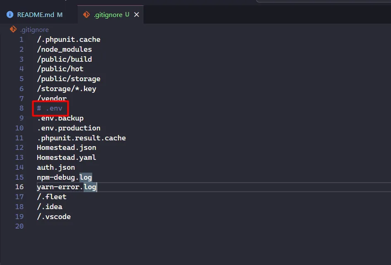
Task: Click the highlighted log in npm-debug.log
Action: (86, 177)
